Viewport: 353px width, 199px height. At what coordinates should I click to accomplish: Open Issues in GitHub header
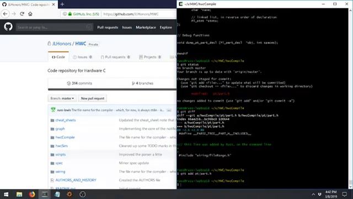pos(127,27)
